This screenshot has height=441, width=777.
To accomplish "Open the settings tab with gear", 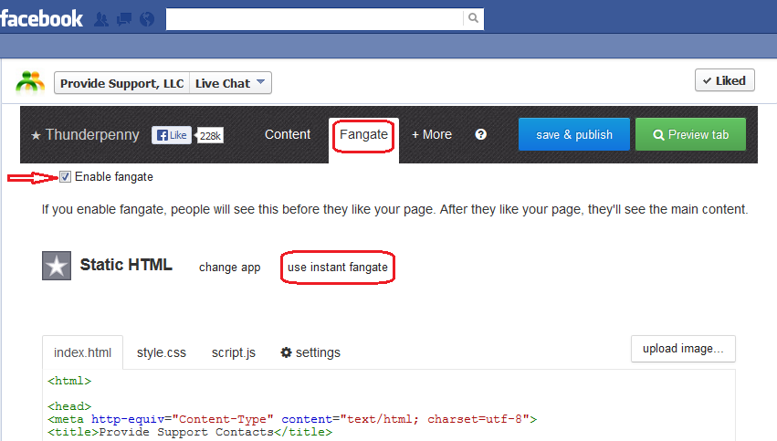I will pyautogui.click(x=310, y=352).
